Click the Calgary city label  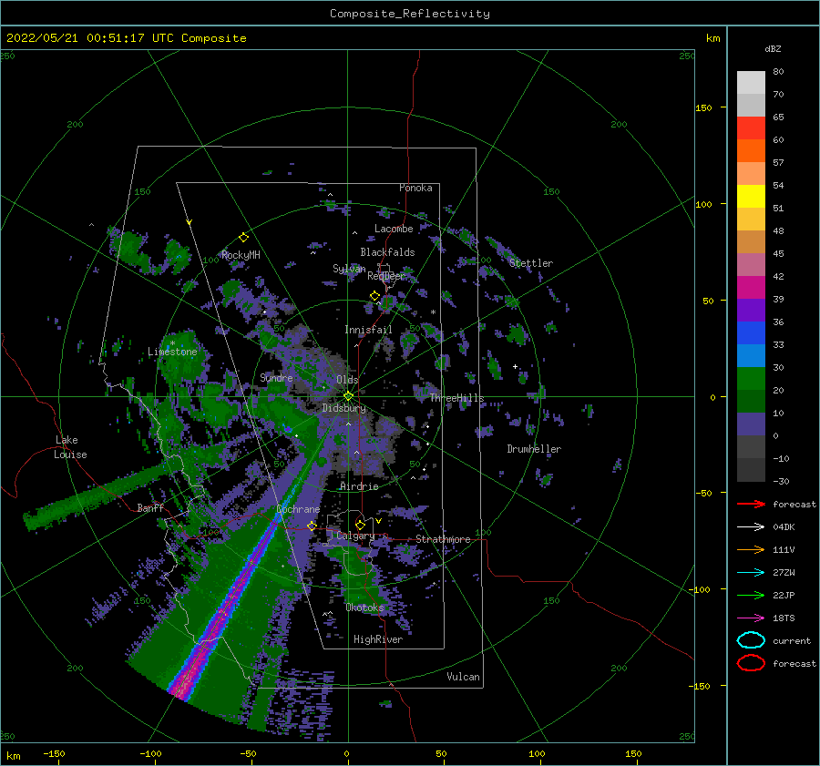point(355,536)
